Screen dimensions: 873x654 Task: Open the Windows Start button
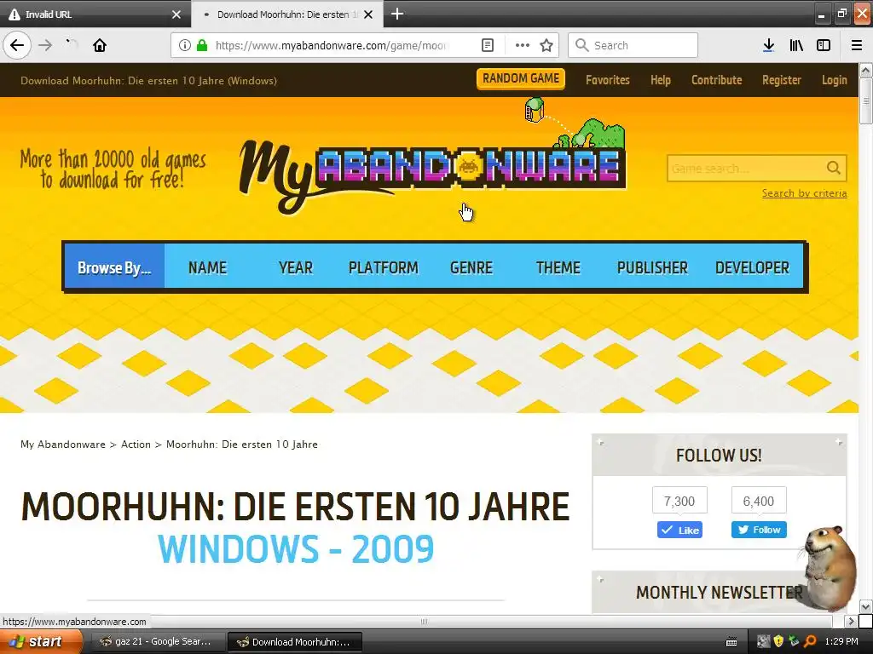[39, 642]
